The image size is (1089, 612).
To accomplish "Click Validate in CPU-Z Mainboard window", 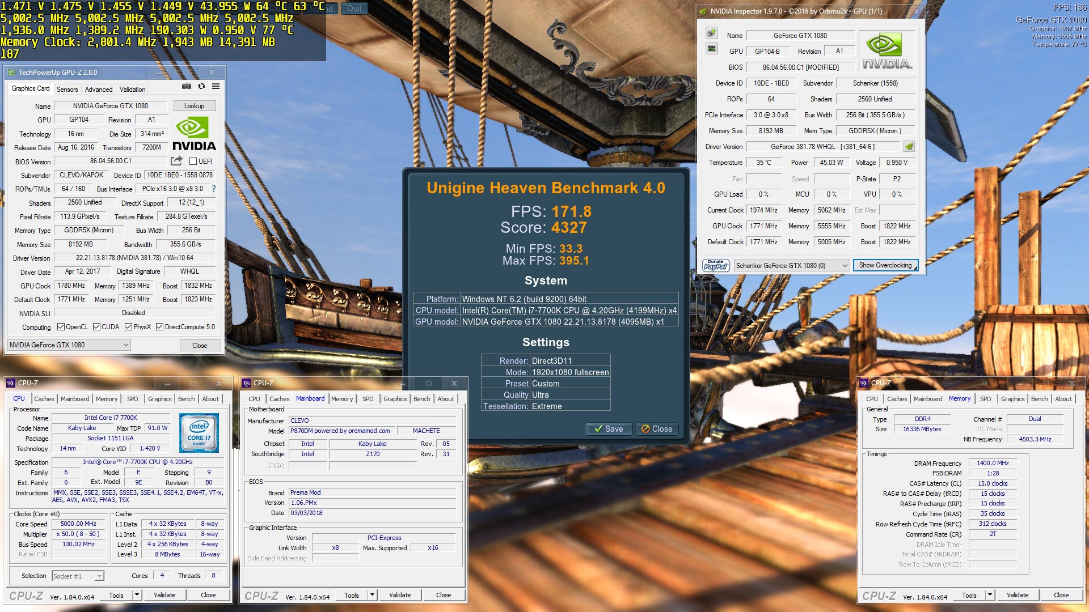I will (x=400, y=595).
